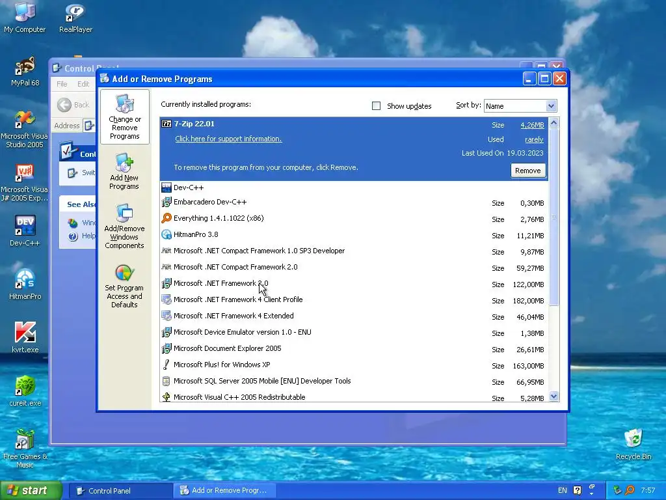Click the .NET Compact Framework 2.0 icon
666x500 pixels.
[166, 267]
